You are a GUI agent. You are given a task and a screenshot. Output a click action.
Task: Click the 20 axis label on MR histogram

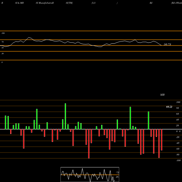pyautogui.click(x=178, y=126)
